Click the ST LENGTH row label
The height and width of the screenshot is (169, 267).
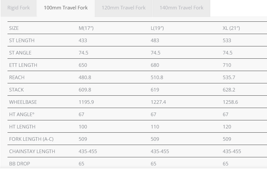[22, 41]
